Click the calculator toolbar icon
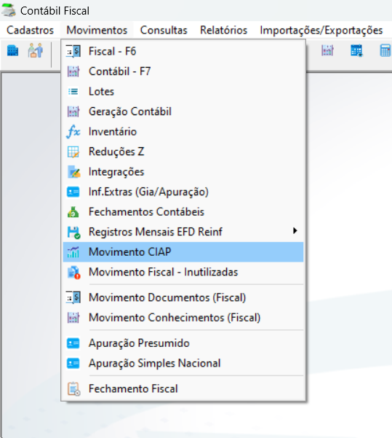This screenshot has height=438, width=392. pyautogui.click(x=385, y=50)
